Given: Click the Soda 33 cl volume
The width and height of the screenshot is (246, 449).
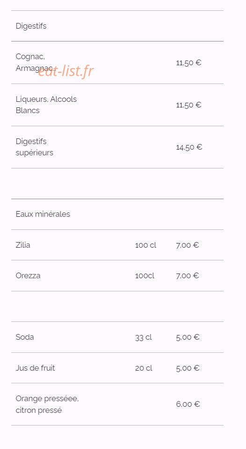Looking at the screenshot, I should [144, 337].
